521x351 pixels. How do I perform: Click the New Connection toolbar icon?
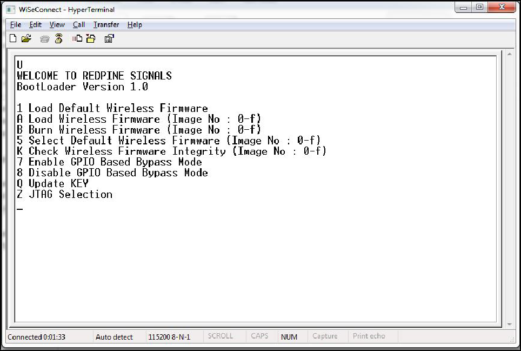pyautogui.click(x=12, y=38)
